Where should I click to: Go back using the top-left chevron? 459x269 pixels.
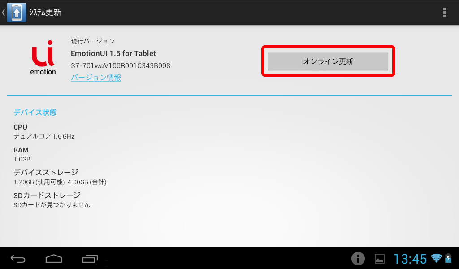pos(4,13)
